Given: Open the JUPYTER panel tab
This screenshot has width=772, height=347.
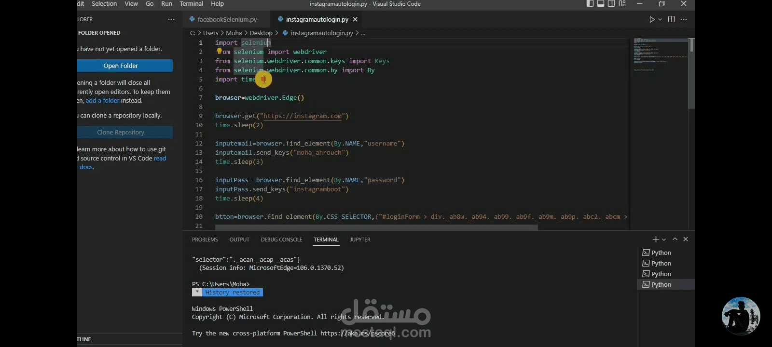Looking at the screenshot, I should [360, 240].
